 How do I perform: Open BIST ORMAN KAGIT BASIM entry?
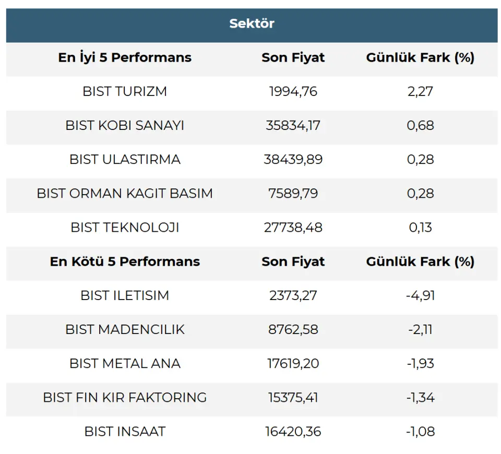pyautogui.click(x=125, y=193)
